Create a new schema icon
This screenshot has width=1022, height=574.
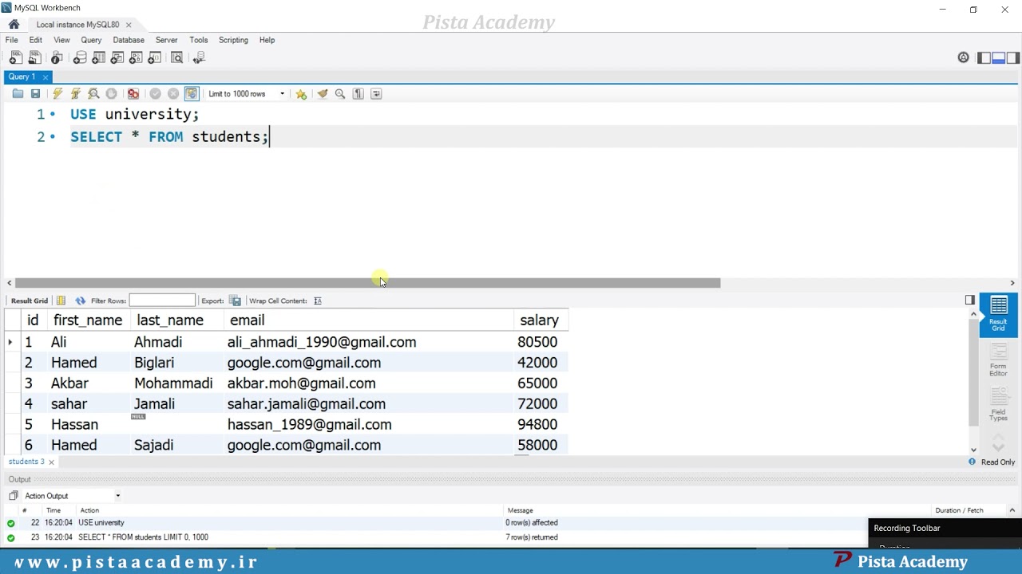[80, 57]
